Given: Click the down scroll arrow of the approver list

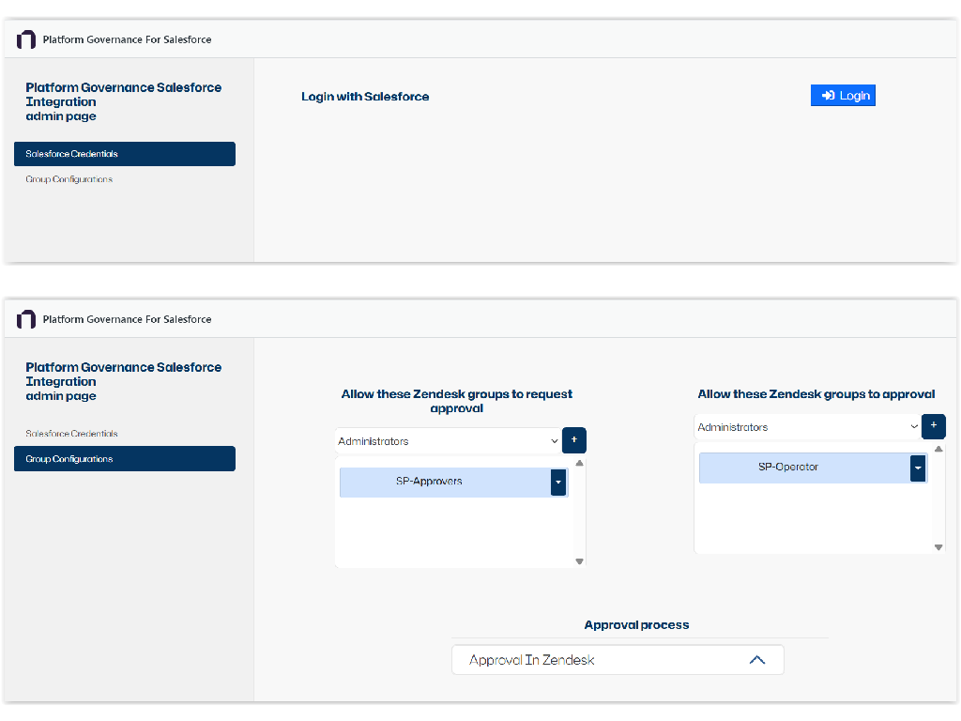Looking at the screenshot, I should [x=938, y=546].
